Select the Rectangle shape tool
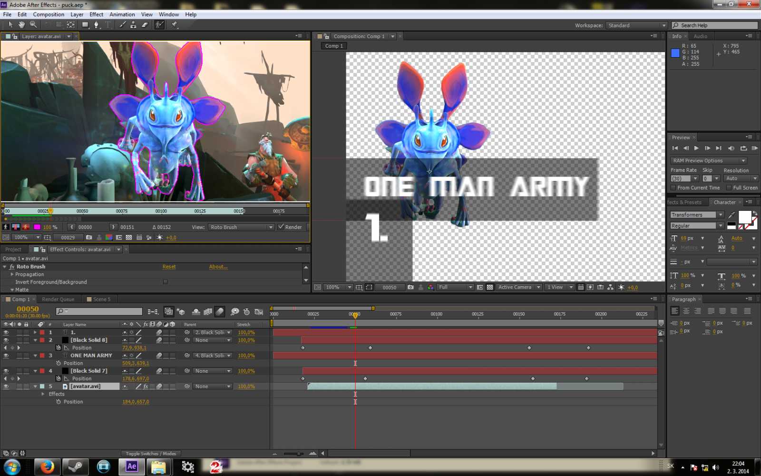 [85, 25]
